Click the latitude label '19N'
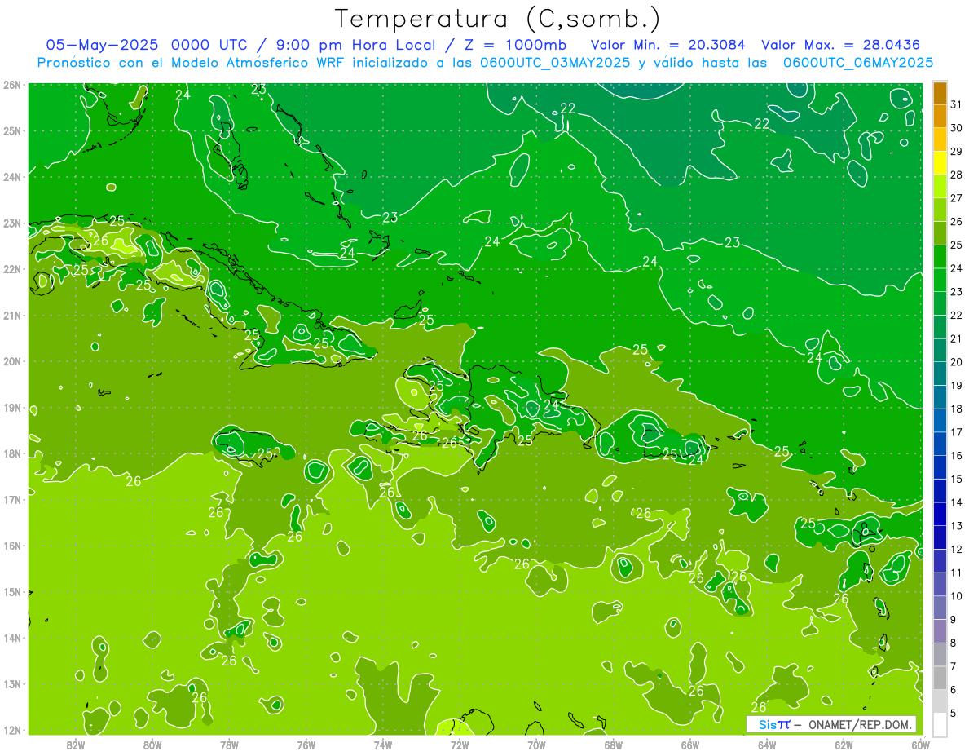This screenshot has height=756, width=978. pos(12,407)
